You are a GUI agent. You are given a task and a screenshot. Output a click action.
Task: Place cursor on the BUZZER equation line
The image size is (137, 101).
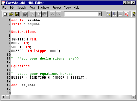coord(49,78)
